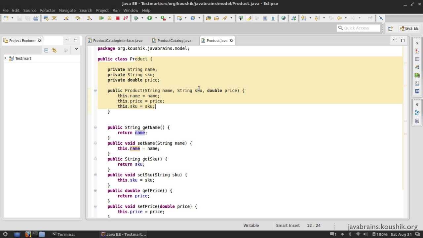Click the taskbar settings gear icon
This screenshot has height=238, width=423.
click(5, 234)
